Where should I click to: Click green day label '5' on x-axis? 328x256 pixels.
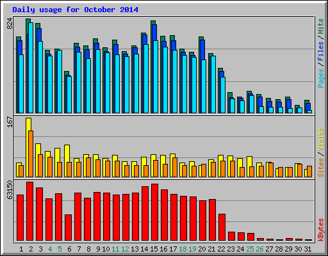click(60, 249)
